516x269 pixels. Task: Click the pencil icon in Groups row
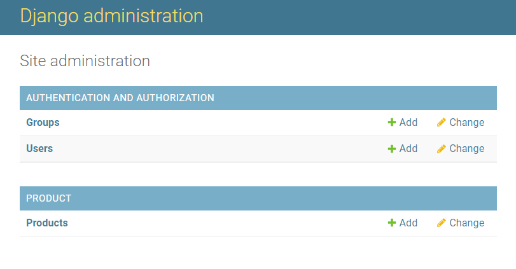click(442, 122)
